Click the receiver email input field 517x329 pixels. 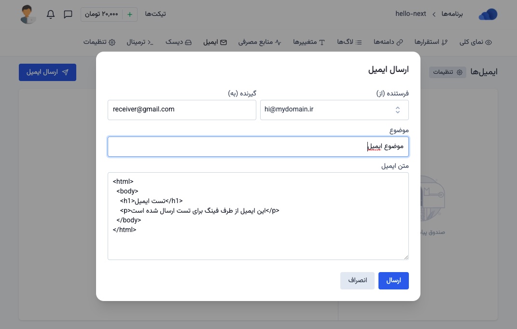coord(182,110)
